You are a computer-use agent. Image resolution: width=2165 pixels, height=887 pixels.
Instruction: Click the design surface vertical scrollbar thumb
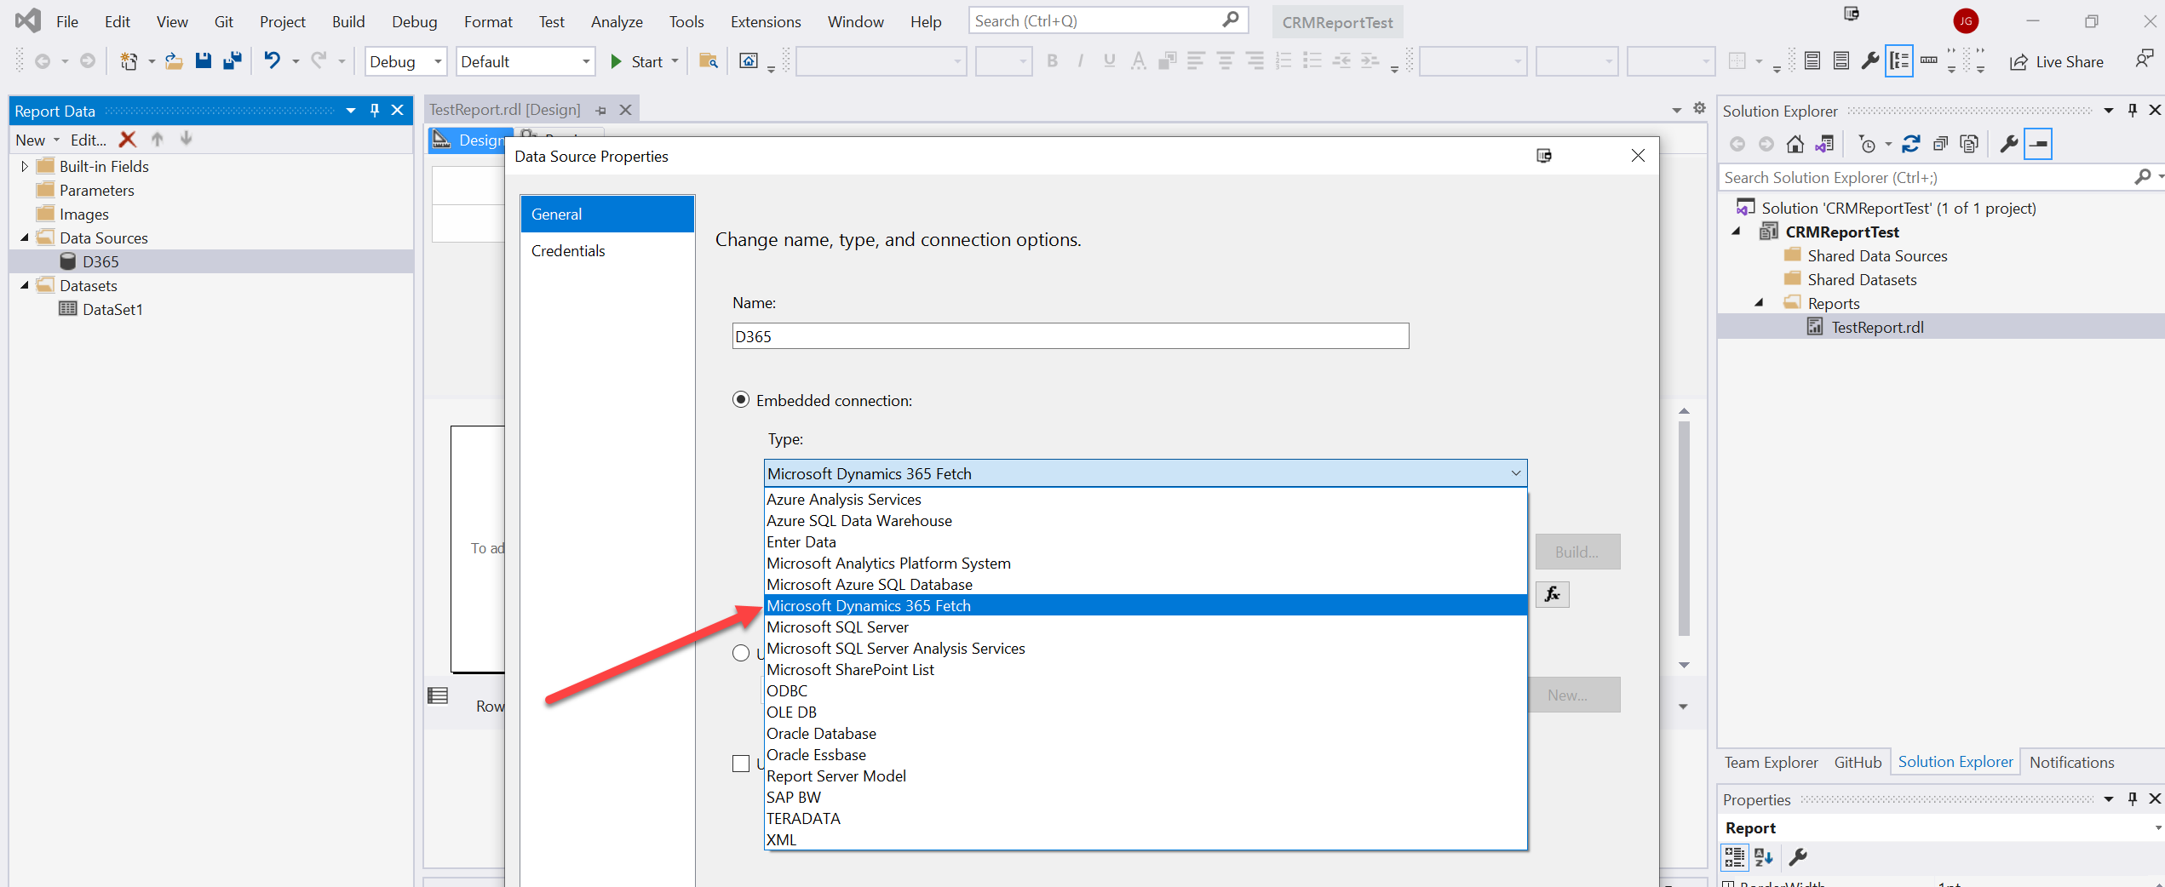click(1683, 528)
